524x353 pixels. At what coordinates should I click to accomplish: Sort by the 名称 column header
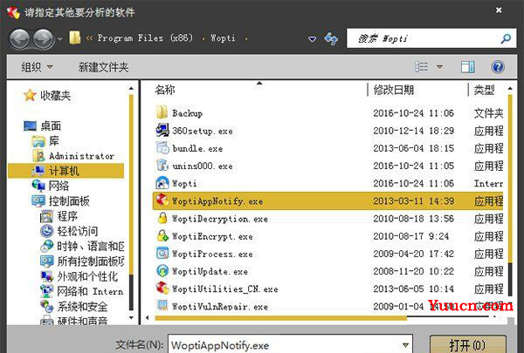[x=165, y=90]
